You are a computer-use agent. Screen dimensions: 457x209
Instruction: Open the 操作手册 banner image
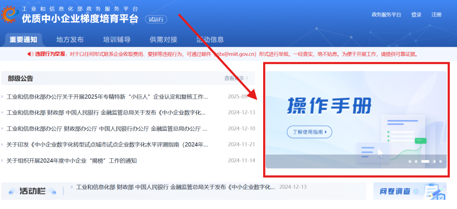(x=356, y=119)
